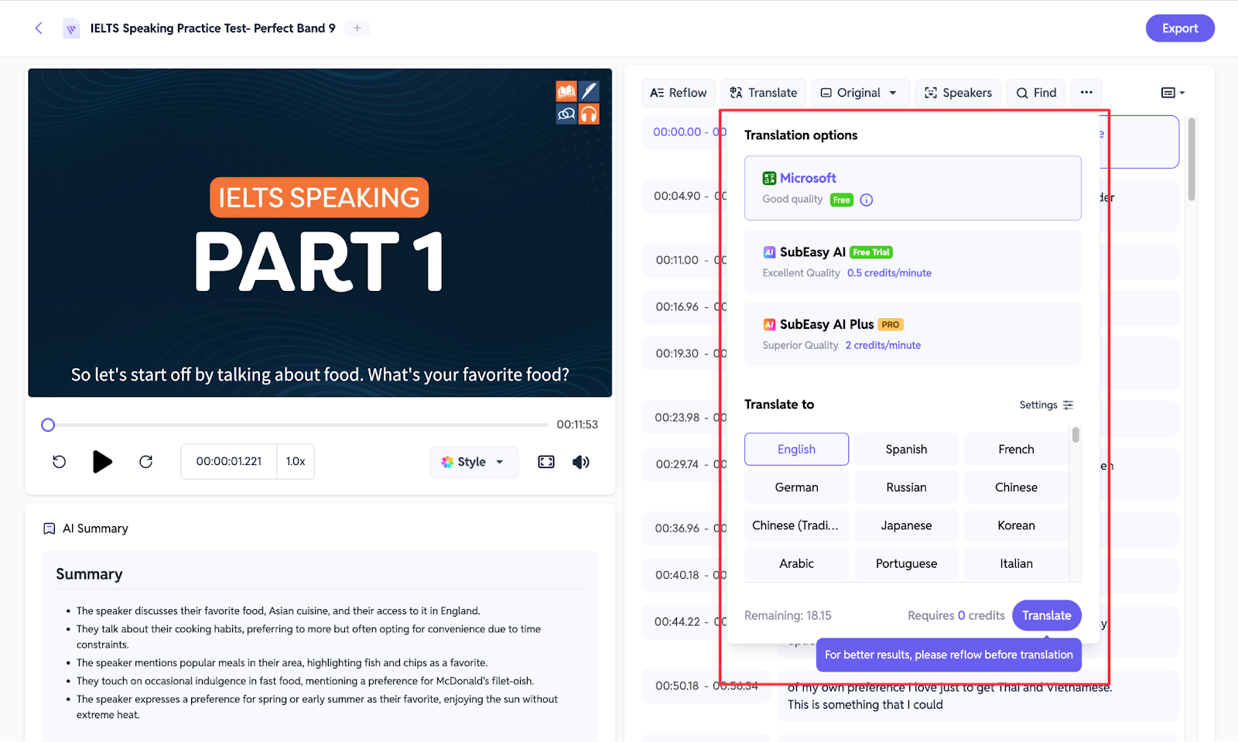Choose Arabic as target language
Screen dimensions: 1238x742
tap(796, 563)
